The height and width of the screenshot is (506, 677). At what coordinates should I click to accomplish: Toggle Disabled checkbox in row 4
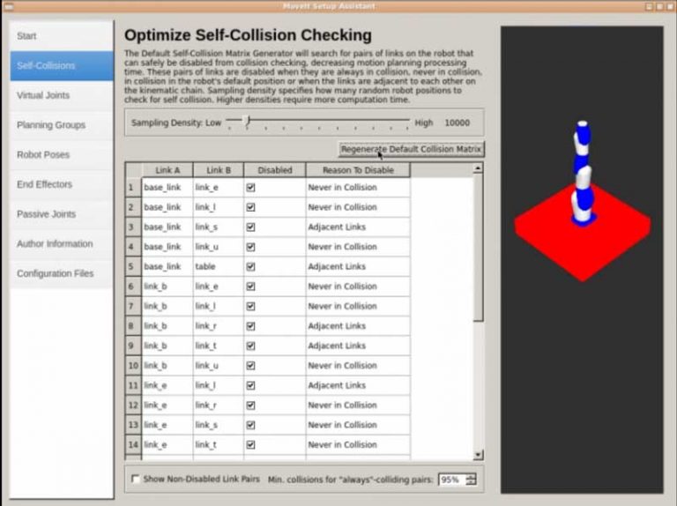(251, 247)
